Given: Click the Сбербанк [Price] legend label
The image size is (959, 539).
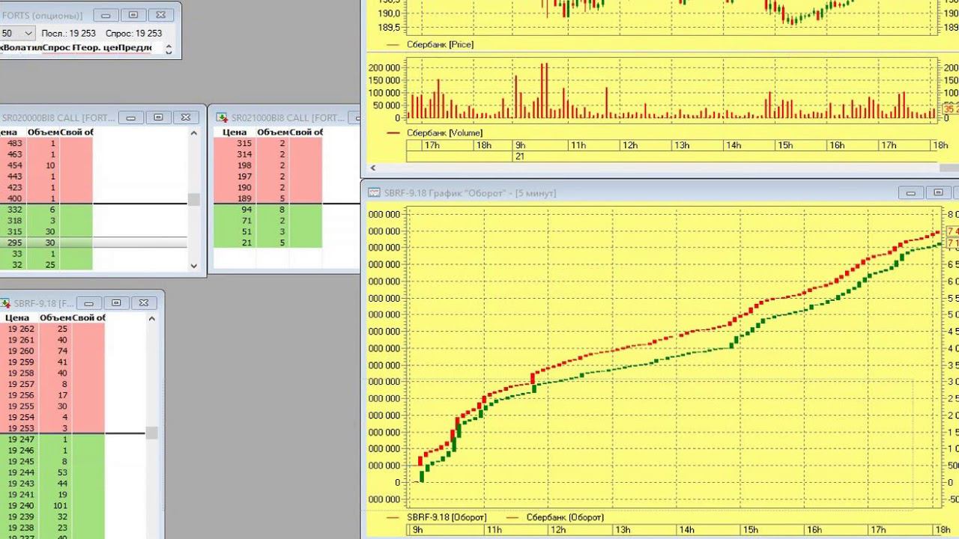Looking at the screenshot, I should pos(440,44).
